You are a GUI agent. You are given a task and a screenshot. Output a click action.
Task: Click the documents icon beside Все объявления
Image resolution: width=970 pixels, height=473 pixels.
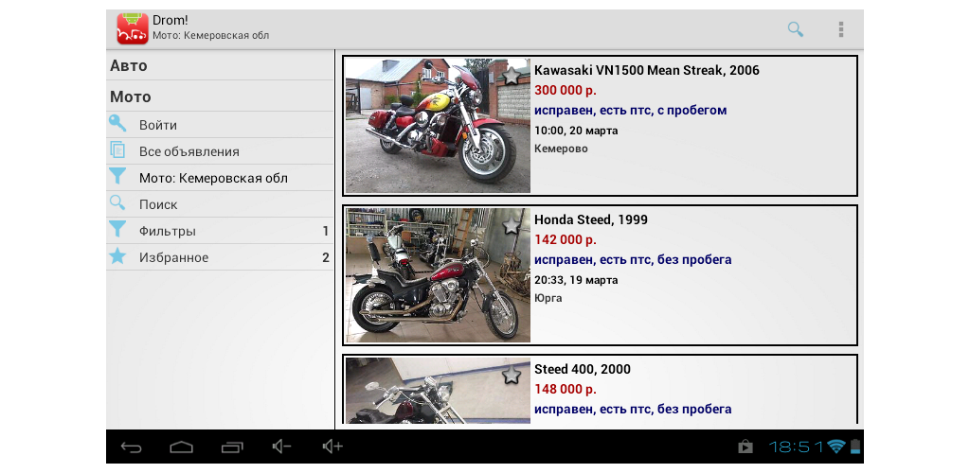tap(117, 150)
